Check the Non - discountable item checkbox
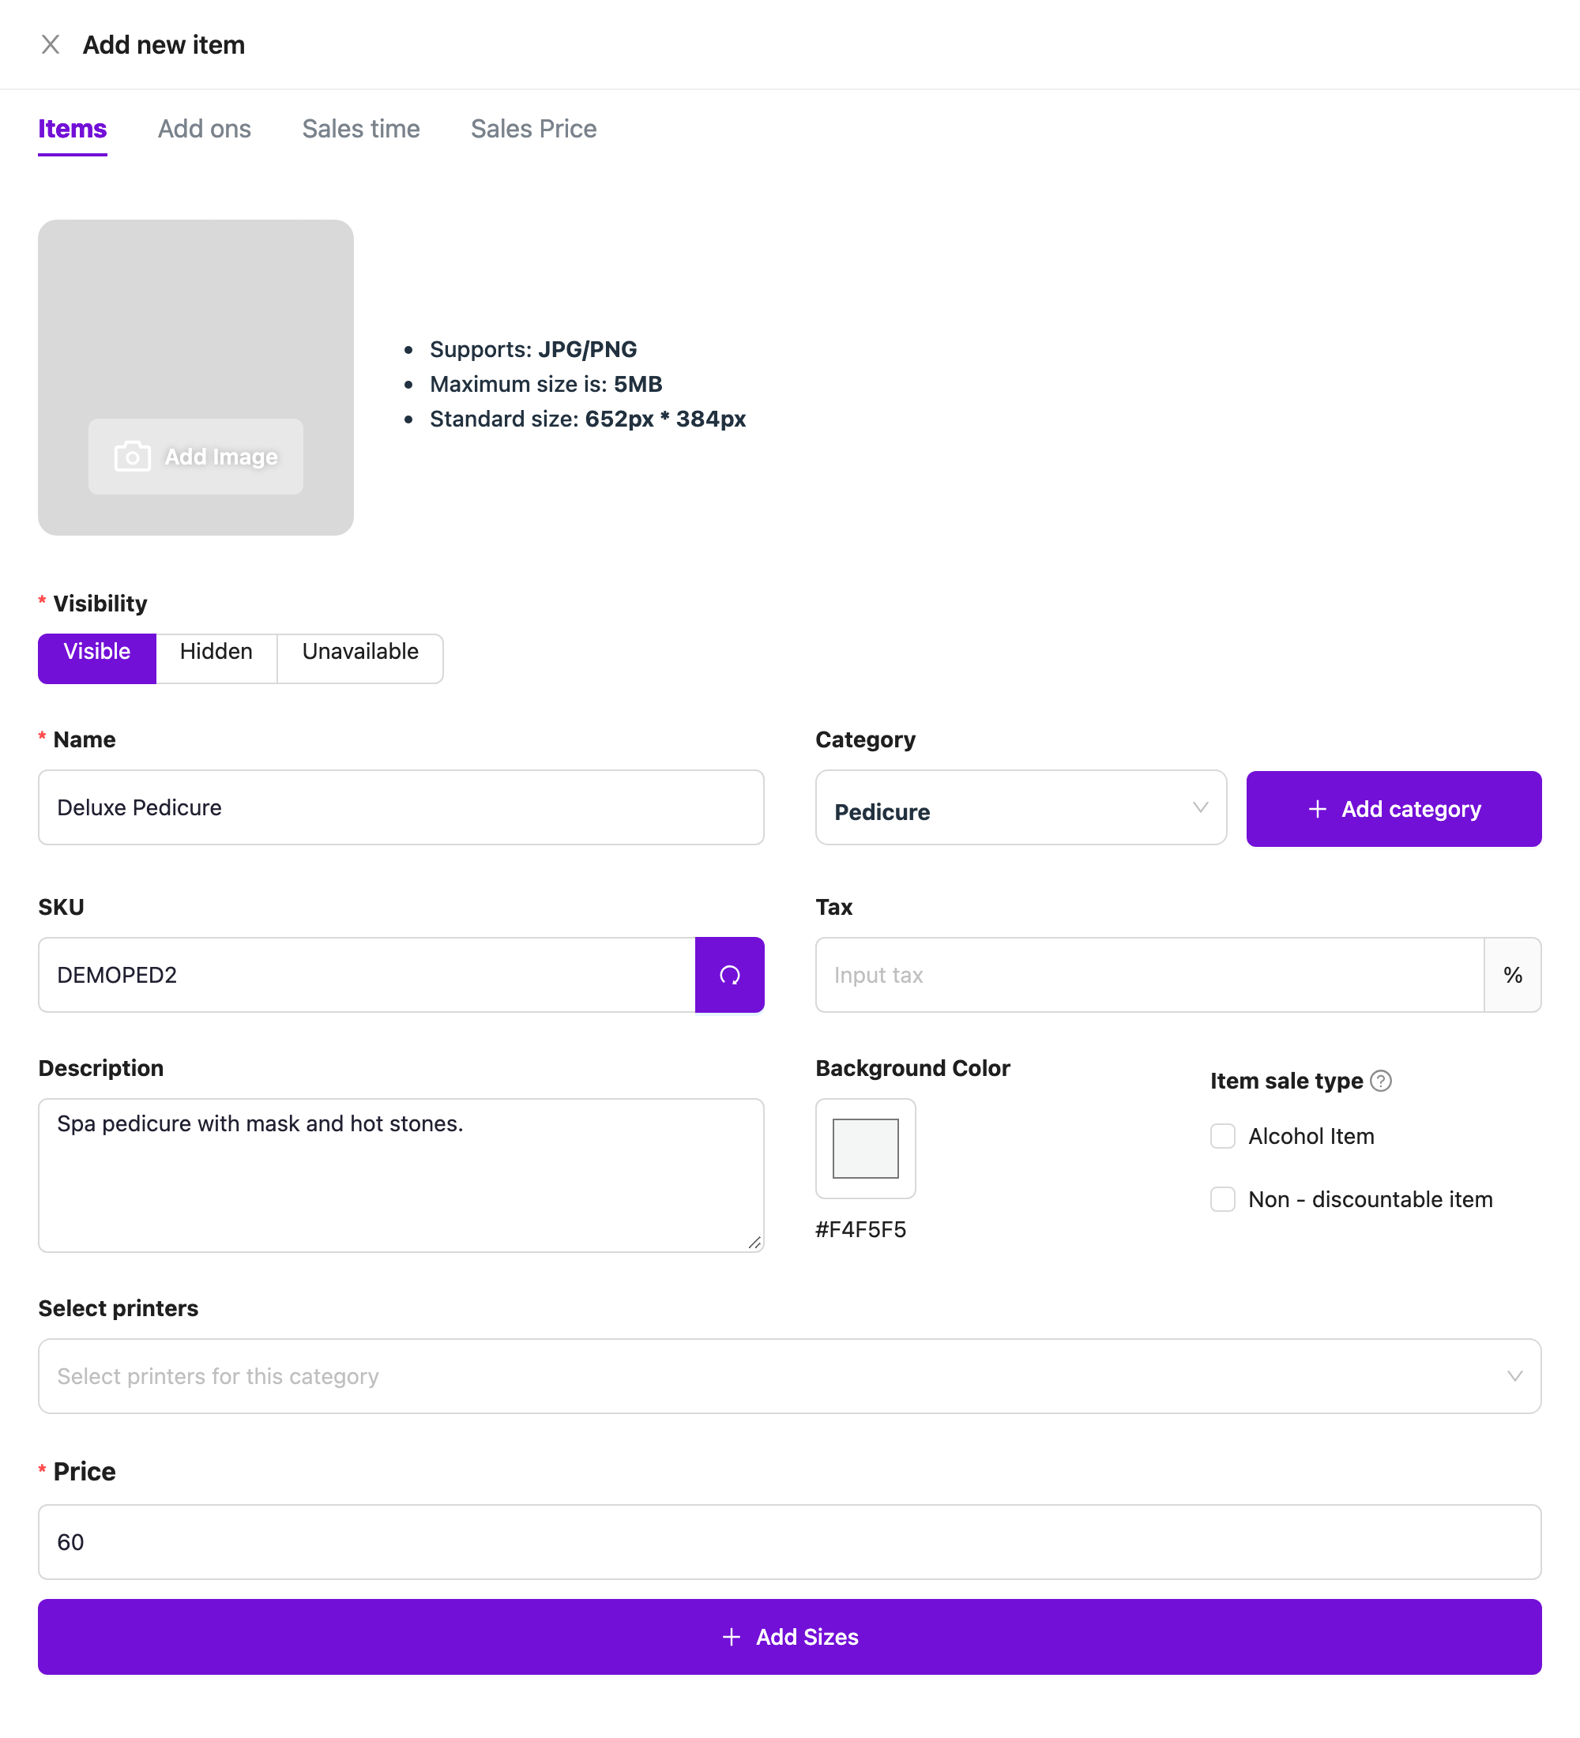The image size is (1580, 1738). [x=1222, y=1199]
